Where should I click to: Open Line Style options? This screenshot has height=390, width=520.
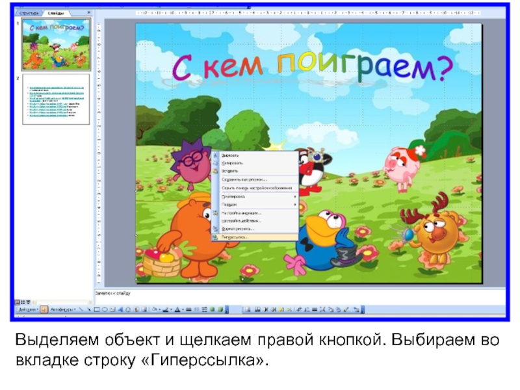point(188,310)
